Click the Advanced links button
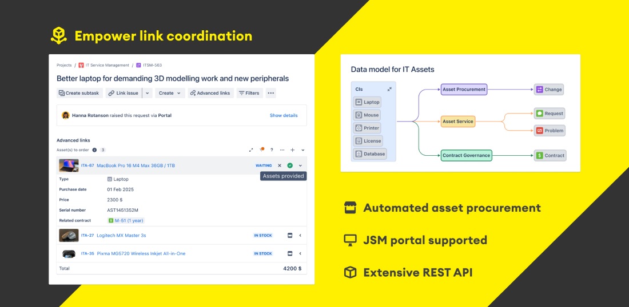 click(210, 93)
